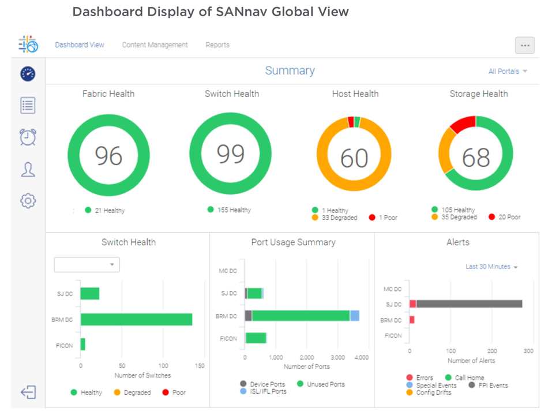Open the alarm clock sidebar icon
The width and height of the screenshot is (548, 418).
28,137
